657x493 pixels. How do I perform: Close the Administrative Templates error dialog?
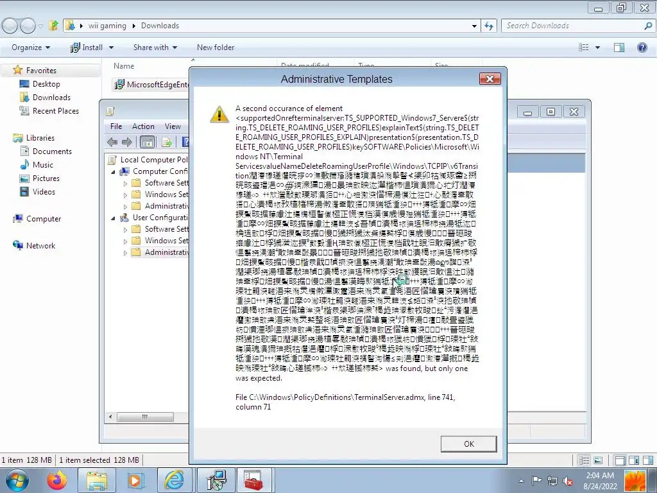click(490, 79)
